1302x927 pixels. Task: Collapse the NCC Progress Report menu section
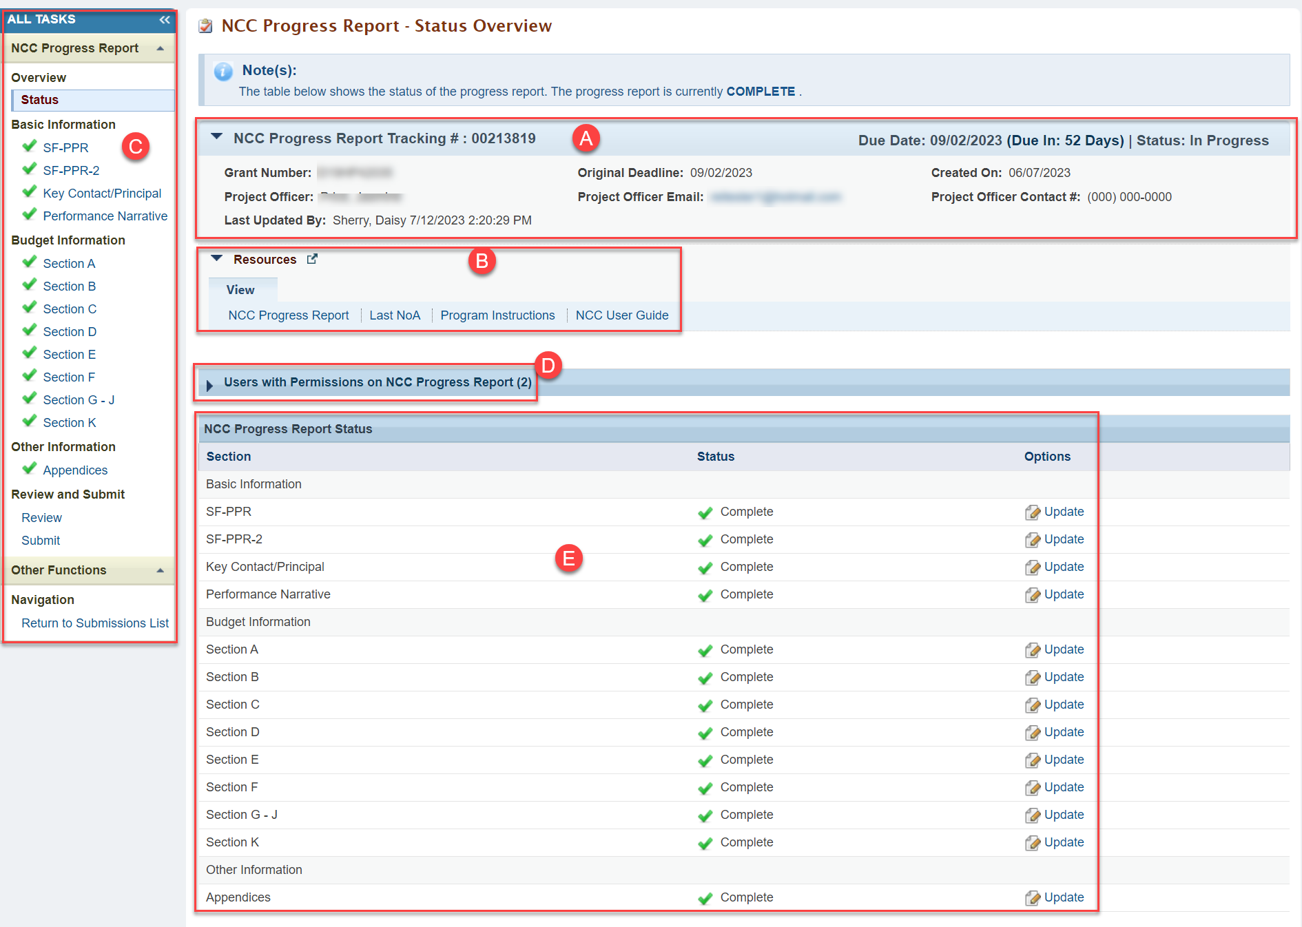tap(161, 48)
